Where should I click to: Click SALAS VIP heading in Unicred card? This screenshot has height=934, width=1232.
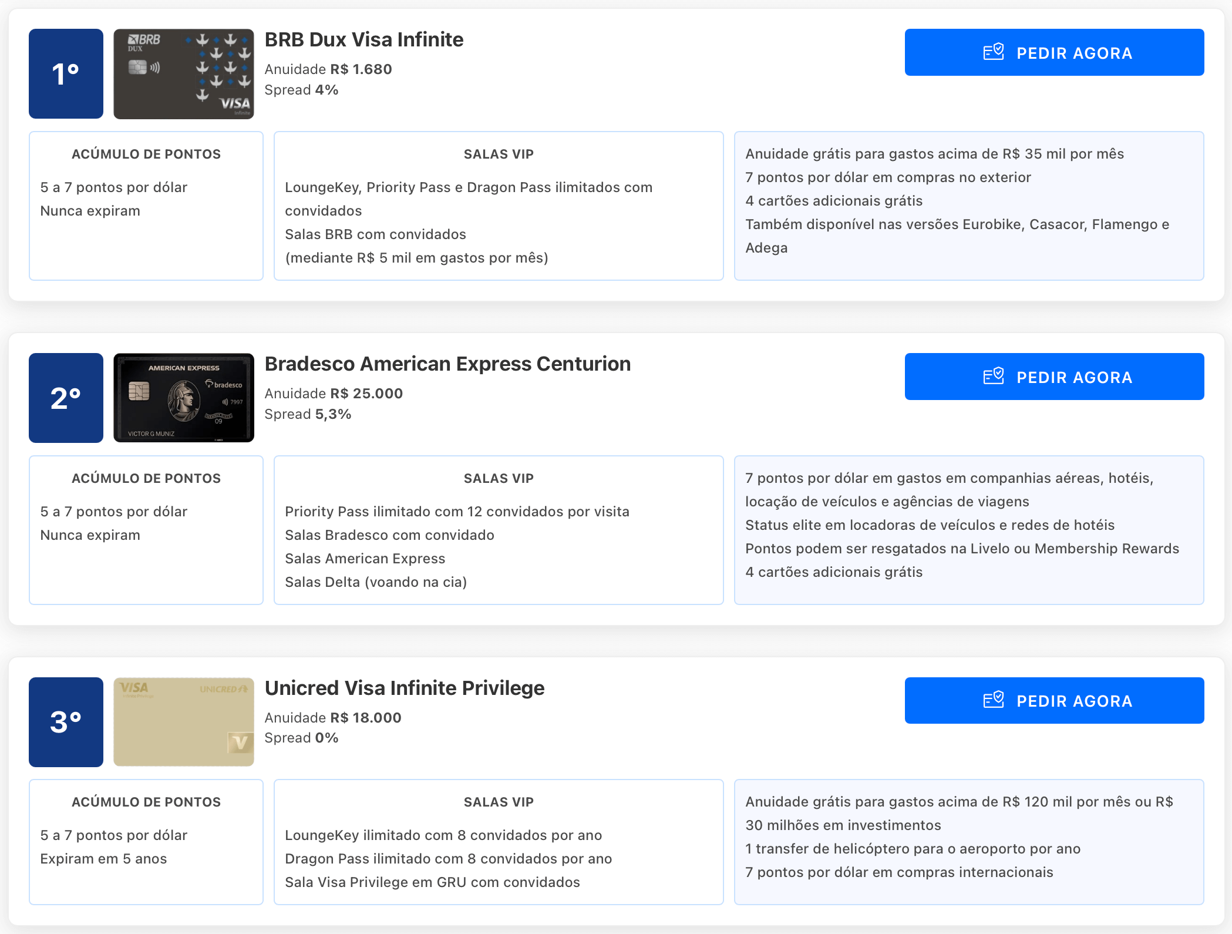tap(499, 802)
